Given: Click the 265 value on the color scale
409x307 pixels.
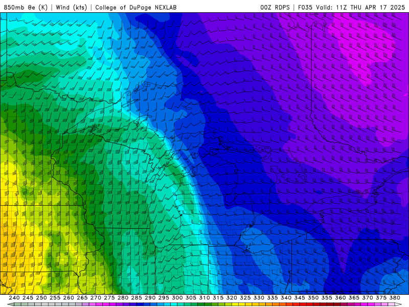Looking at the screenshot, I should pos(82,298).
